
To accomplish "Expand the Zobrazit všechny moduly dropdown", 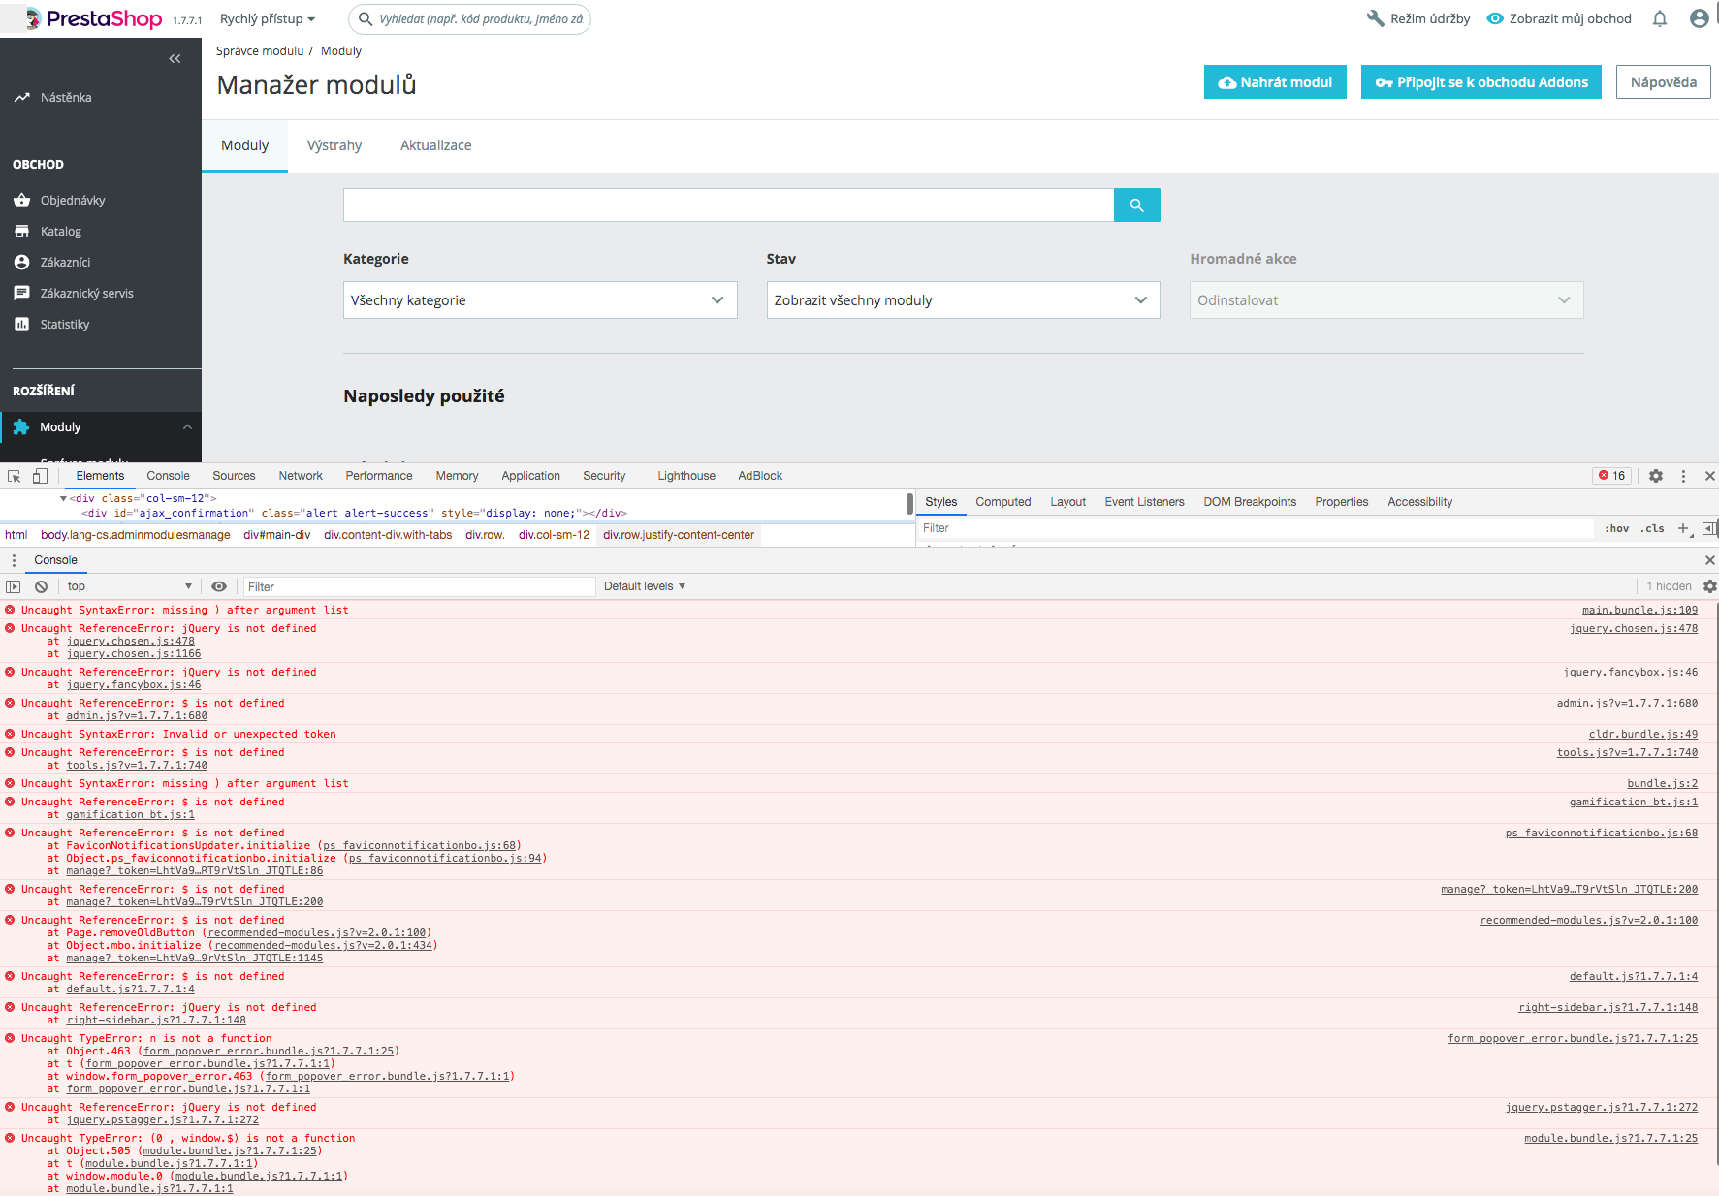I will coord(963,300).
